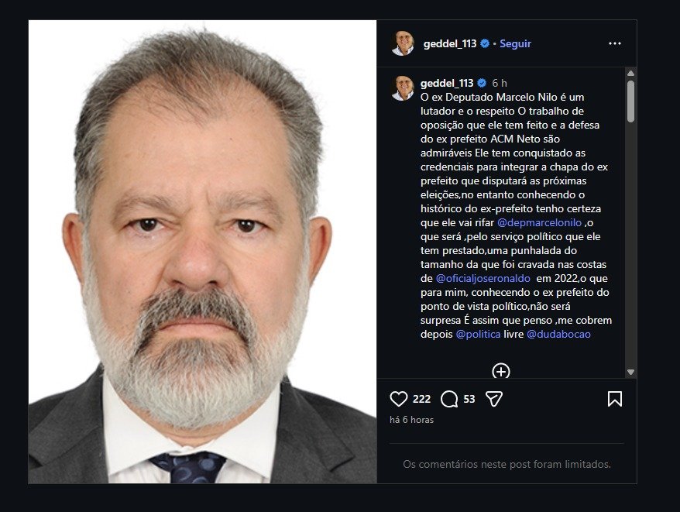
Task: Share post with paper plane icon
Action: (493, 399)
